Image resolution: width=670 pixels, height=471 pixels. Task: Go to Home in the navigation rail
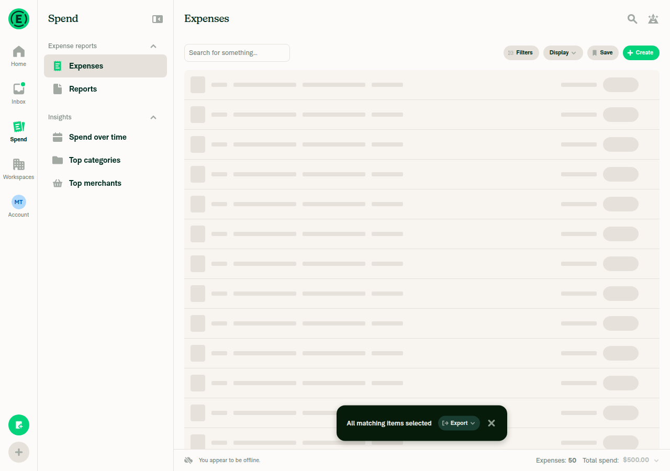pos(19,56)
